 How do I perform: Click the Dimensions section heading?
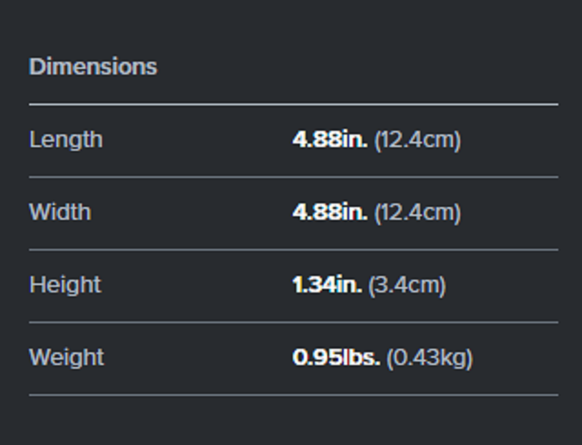click(93, 66)
